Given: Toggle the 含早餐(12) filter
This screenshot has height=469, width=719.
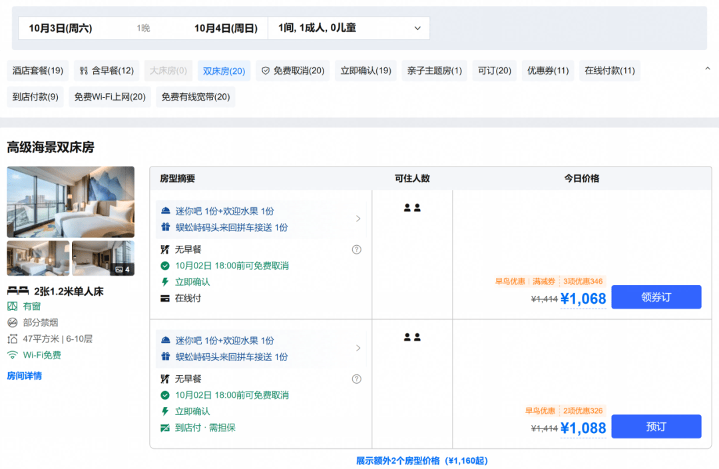Looking at the screenshot, I should [x=107, y=71].
